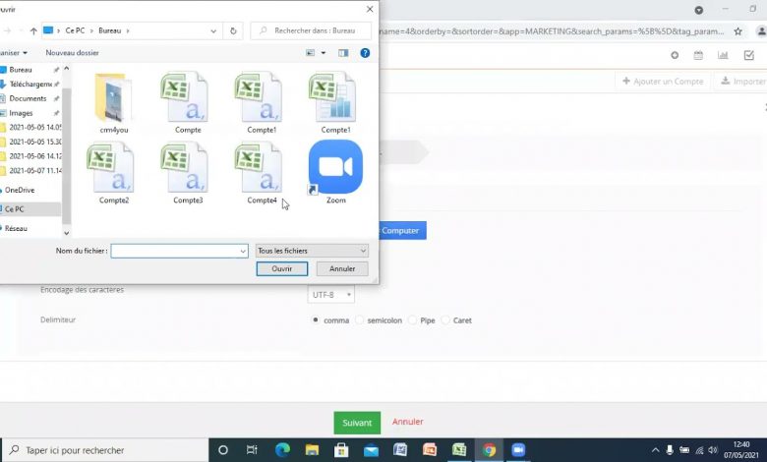Expand the file type filter dropdown
Viewport: 767px width, 462px height.
(x=363, y=251)
